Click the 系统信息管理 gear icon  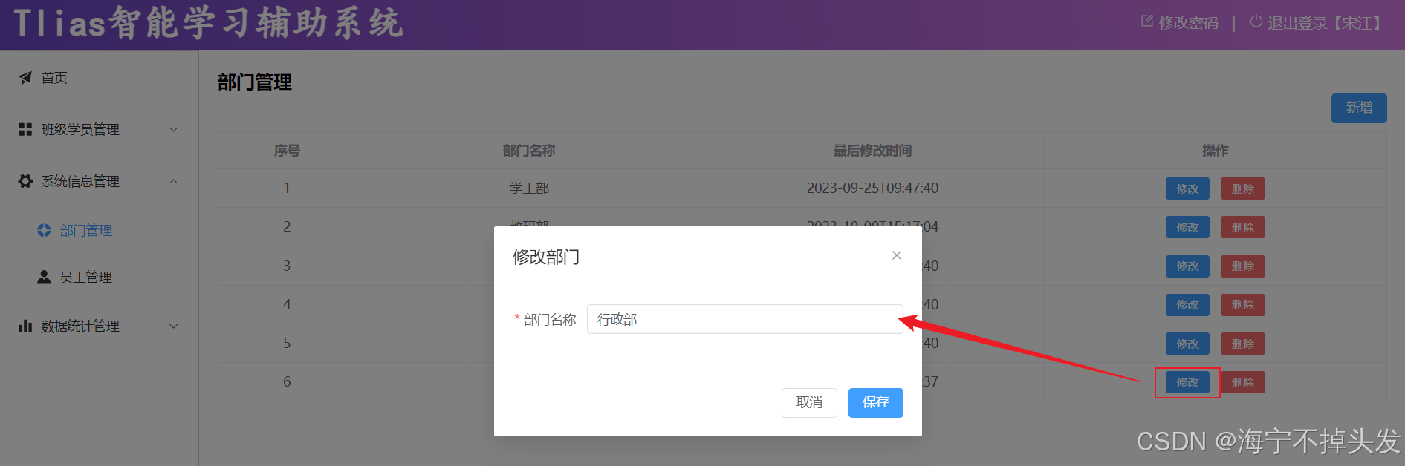[25, 181]
